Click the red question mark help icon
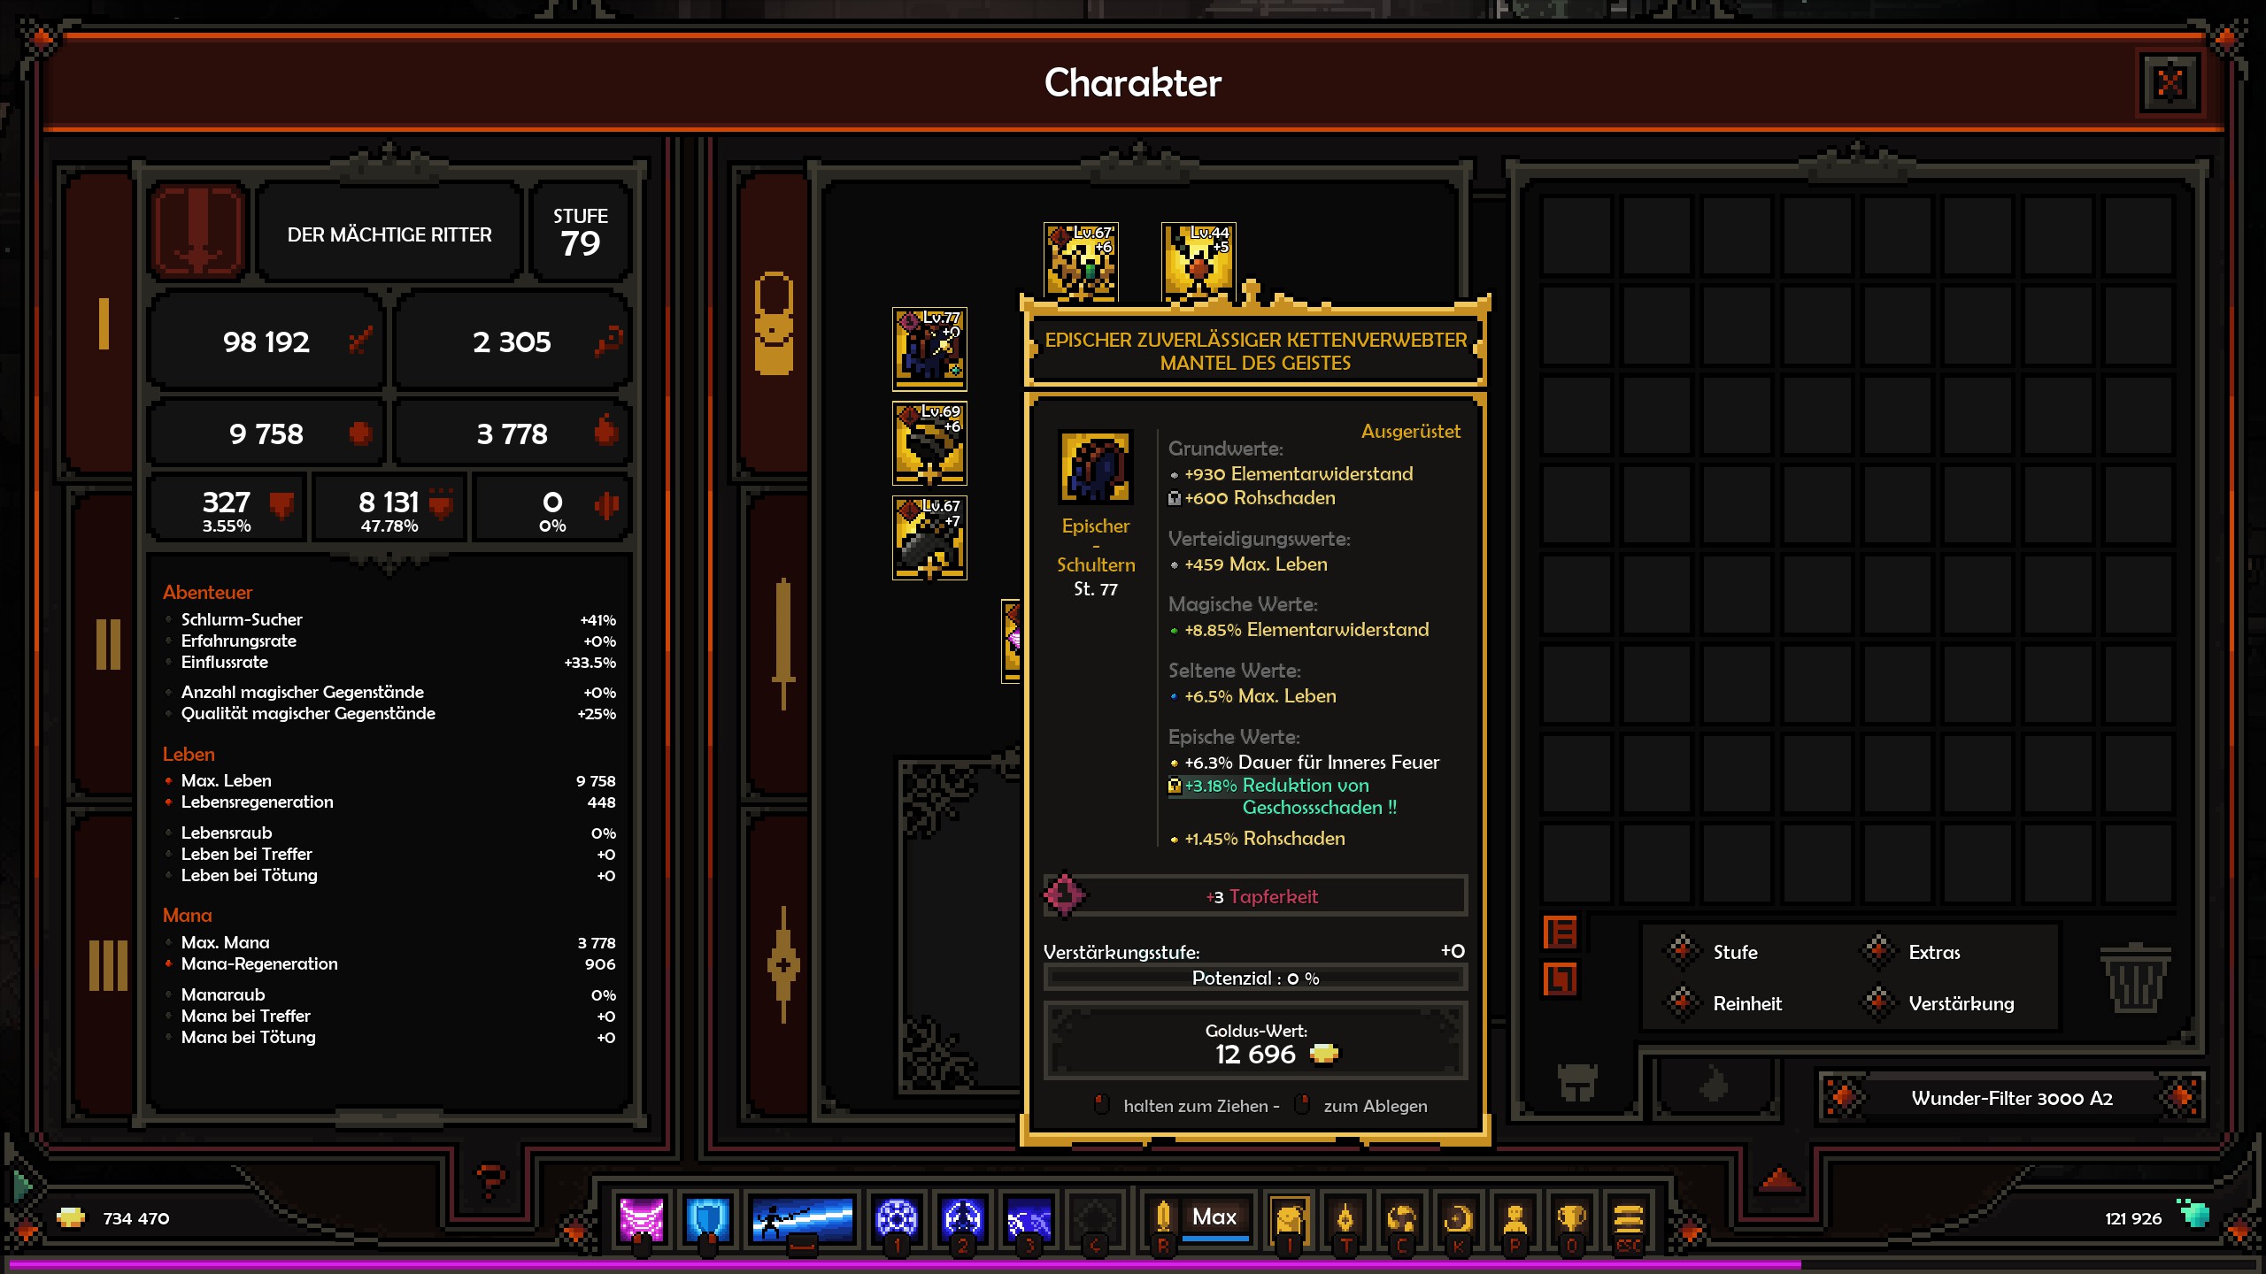The height and width of the screenshot is (1274, 2266). tap(490, 1180)
